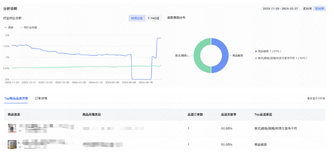
Task: Click 款式/颜色/规格/材质与宣传不符 reason cell in table
Action: pyautogui.click(x=276, y=128)
